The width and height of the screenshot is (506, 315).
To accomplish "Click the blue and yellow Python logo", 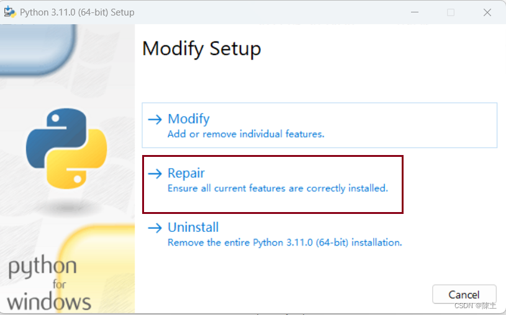I will (x=66, y=148).
